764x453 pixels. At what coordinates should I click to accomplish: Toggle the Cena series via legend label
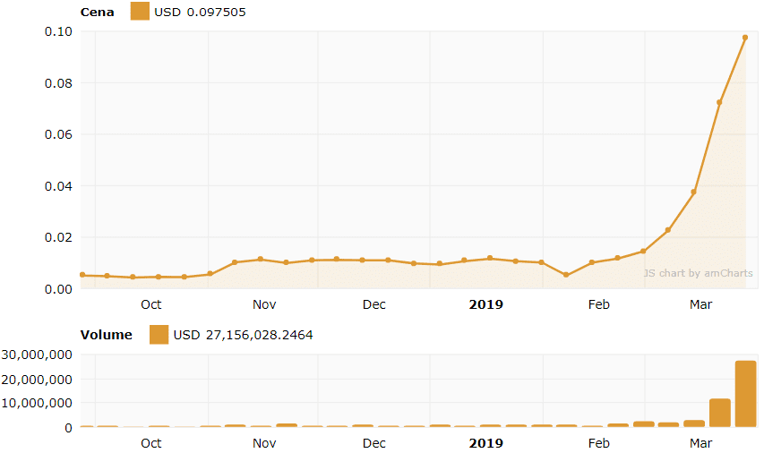(x=97, y=12)
